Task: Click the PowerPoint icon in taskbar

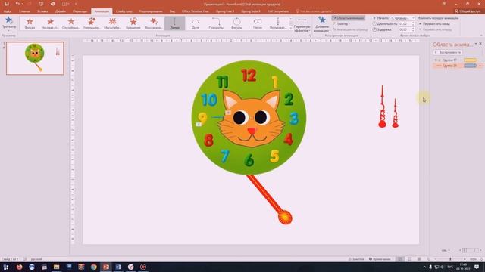Action: 106,267
